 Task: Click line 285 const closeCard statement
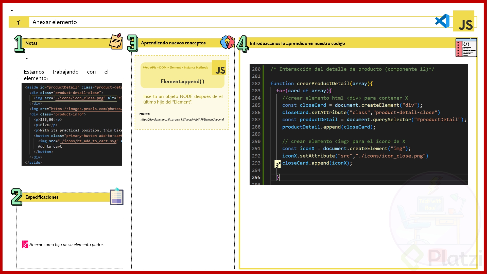tap(352, 105)
